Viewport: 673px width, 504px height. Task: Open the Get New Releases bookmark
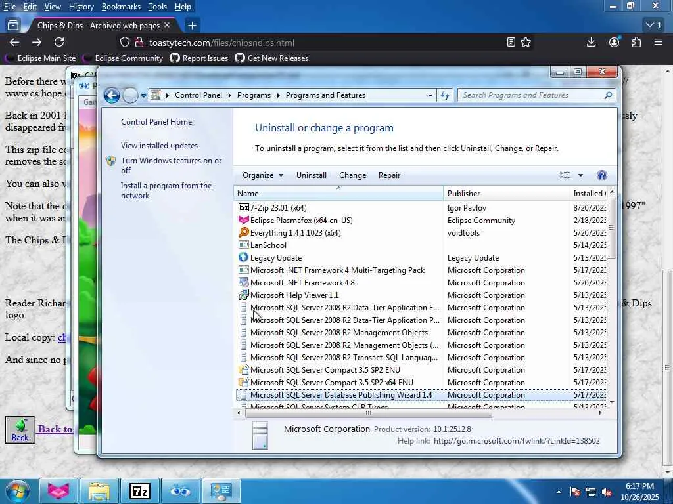[271, 58]
